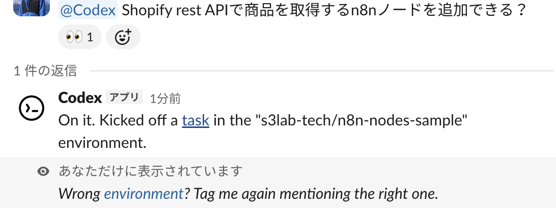Click the アプリ app badge
Image resolution: width=556 pixels, height=208 pixels.
[x=124, y=97]
